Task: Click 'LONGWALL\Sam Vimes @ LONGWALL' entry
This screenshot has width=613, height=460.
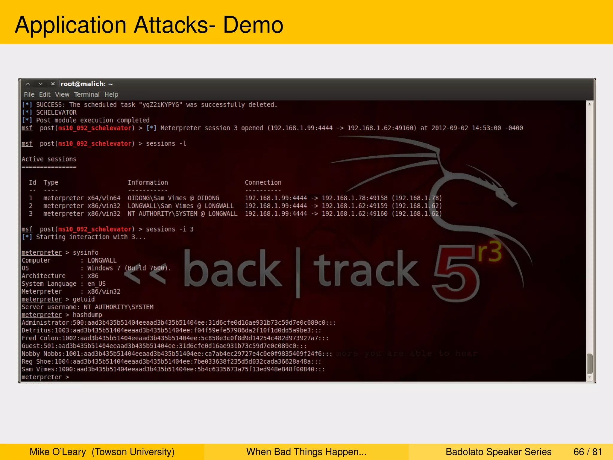Action: click(x=180, y=206)
